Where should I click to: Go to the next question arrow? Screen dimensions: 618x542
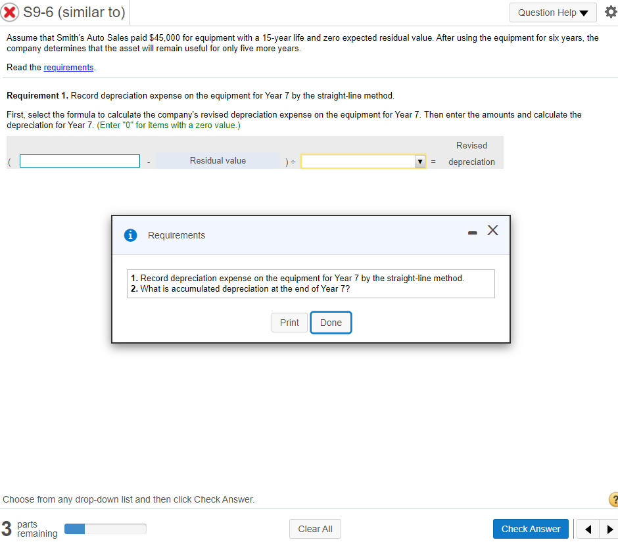(609, 529)
